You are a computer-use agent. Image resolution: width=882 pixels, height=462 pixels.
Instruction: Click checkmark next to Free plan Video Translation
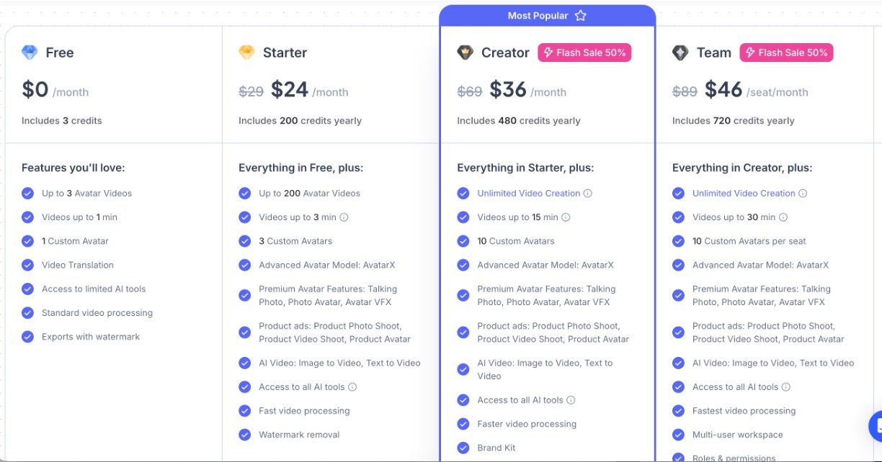click(28, 265)
